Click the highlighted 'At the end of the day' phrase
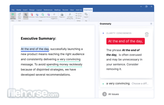 (35, 49)
